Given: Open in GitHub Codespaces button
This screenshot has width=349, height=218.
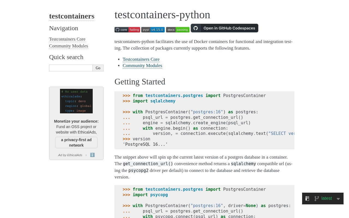Looking at the screenshot, I should click(x=224, y=28).
